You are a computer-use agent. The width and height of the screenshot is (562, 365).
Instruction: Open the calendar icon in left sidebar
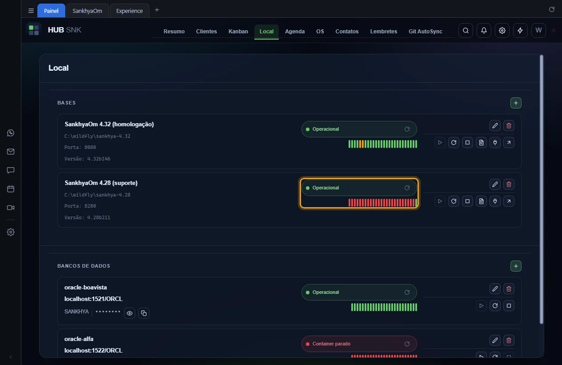(11, 189)
